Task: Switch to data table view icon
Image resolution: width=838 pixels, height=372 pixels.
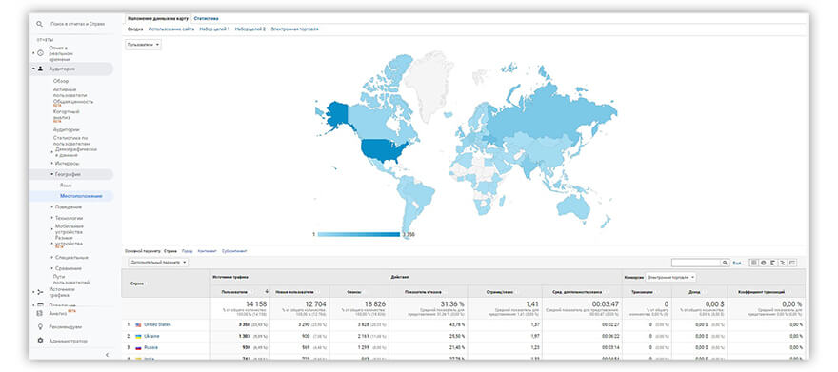Action: point(753,263)
